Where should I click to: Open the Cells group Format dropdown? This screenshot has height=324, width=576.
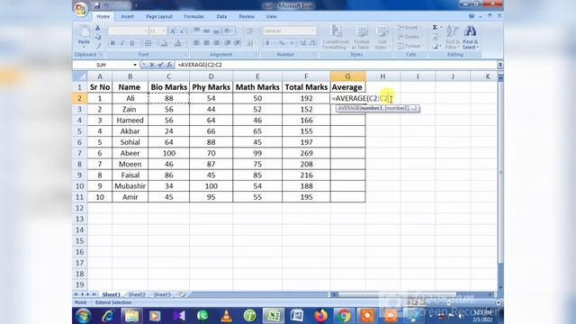[x=411, y=46]
